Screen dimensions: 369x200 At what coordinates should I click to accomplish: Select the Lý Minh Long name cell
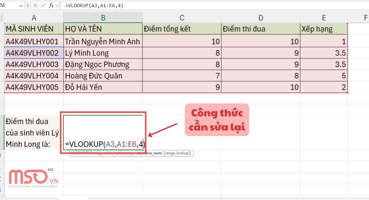(x=103, y=53)
